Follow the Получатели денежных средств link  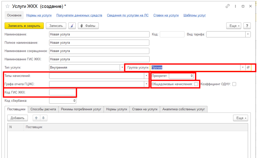[79, 15]
